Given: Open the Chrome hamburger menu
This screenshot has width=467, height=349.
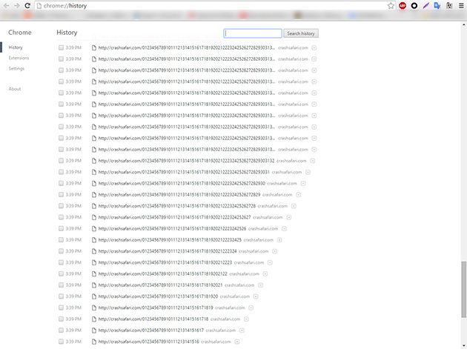Looking at the screenshot, I should [x=461, y=6].
